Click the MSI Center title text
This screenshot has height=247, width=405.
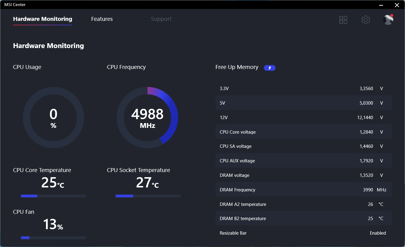(x=15, y=5)
